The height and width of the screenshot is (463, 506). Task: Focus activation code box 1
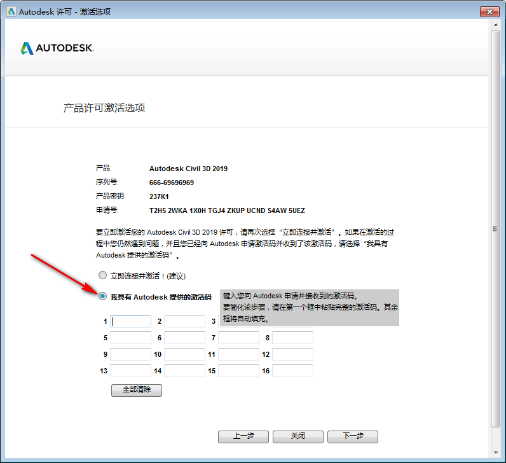click(x=131, y=321)
